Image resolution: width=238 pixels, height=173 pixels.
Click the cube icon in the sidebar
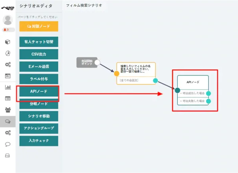pos(8,42)
